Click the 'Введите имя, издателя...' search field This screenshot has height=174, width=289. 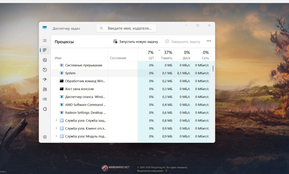(x=129, y=28)
